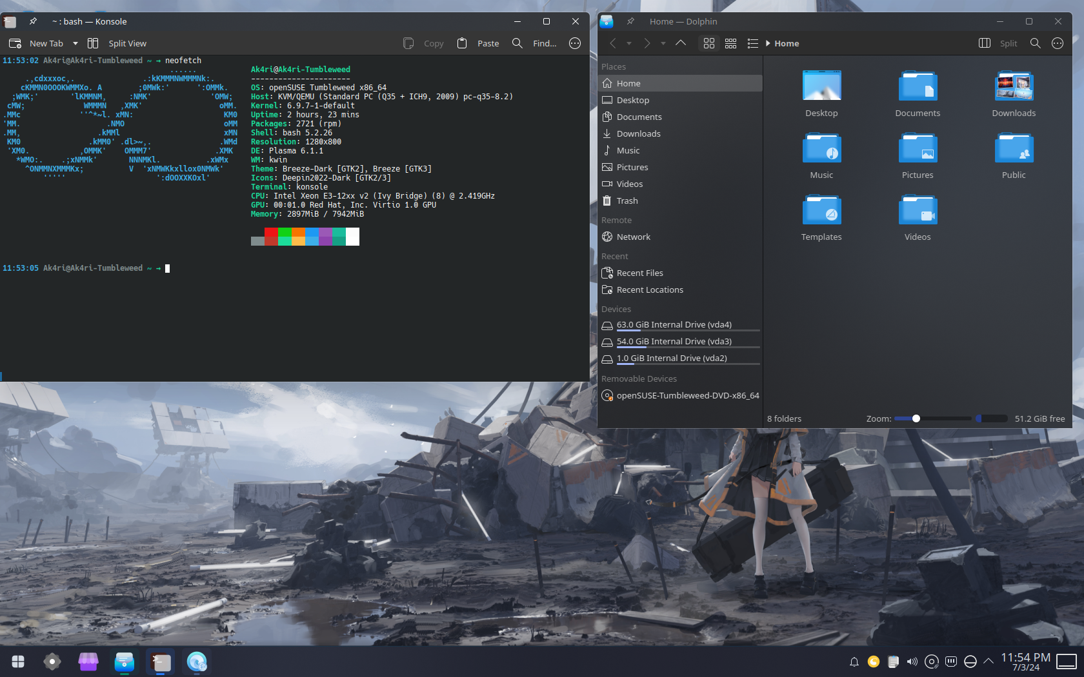The width and height of the screenshot is (1084, 677).
Task: Open forward history dropdown in Dolphin
Action: point(663,43)
